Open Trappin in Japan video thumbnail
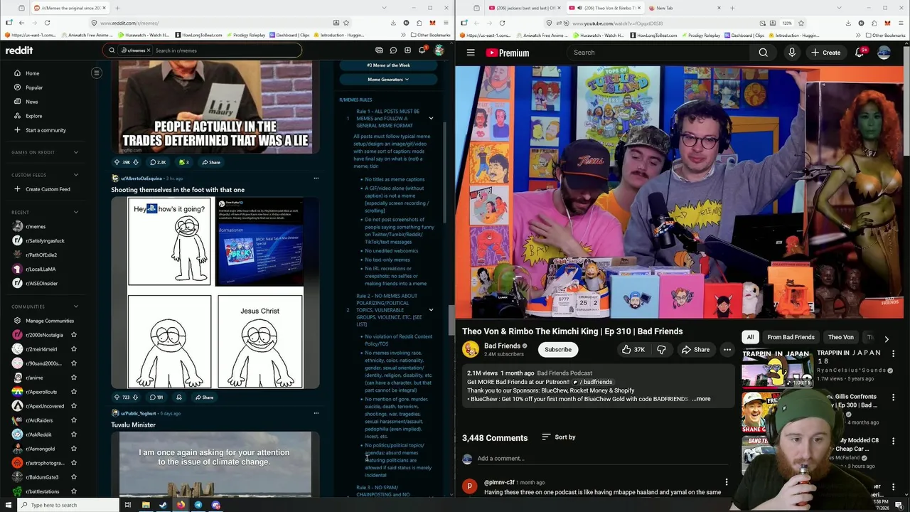Screen dimensions: 910x512 (777, 369)
